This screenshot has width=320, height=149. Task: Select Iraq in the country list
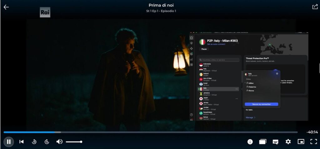point(219,70)
